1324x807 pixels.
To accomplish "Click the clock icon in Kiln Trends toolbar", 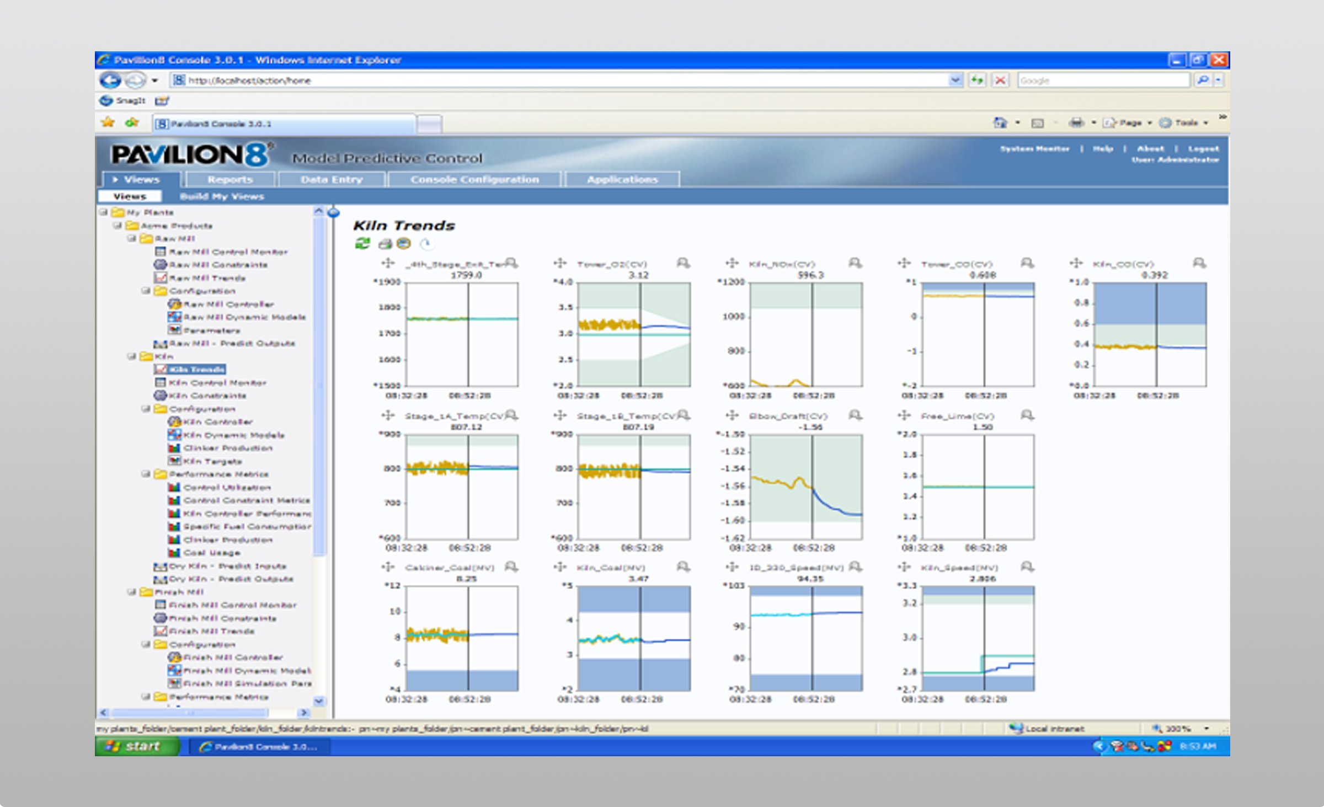I will point(425,244).
